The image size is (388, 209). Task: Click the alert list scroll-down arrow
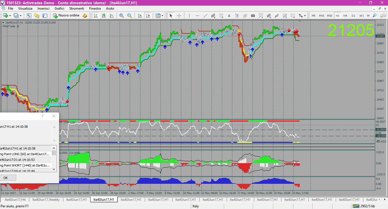coord(54,169)
